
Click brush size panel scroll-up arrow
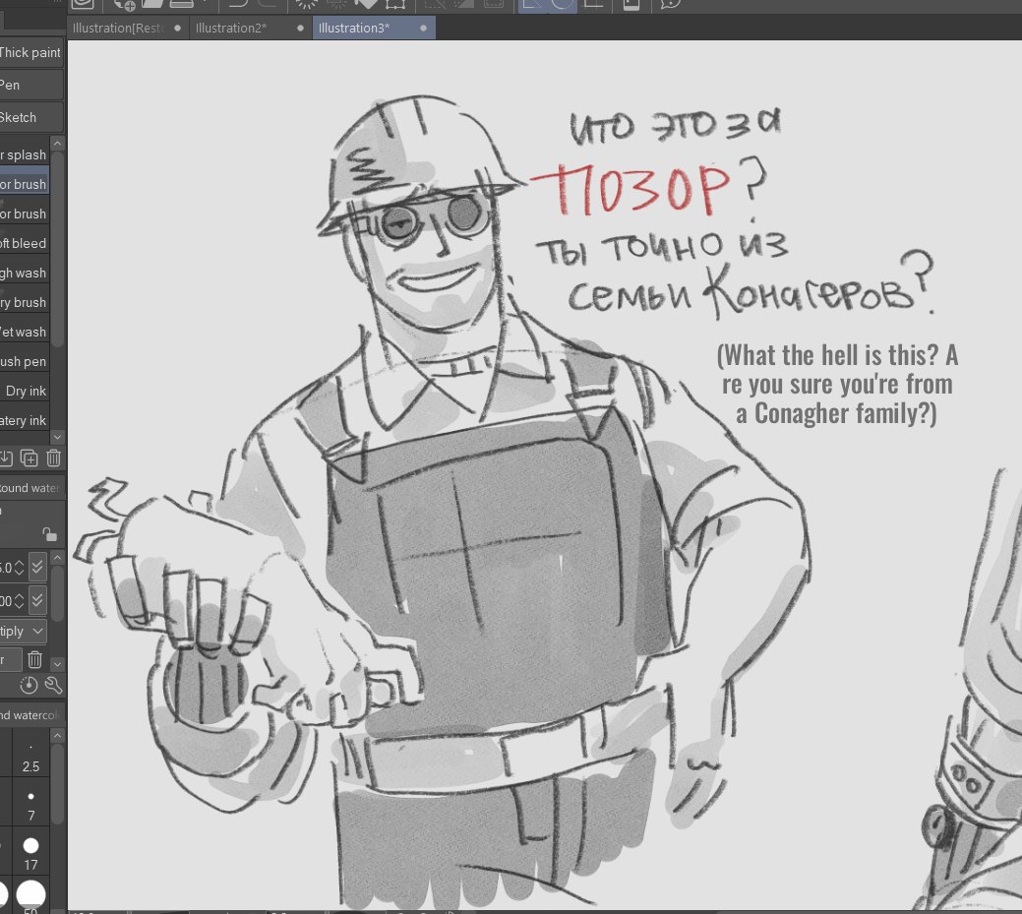[x=57, y=736]
